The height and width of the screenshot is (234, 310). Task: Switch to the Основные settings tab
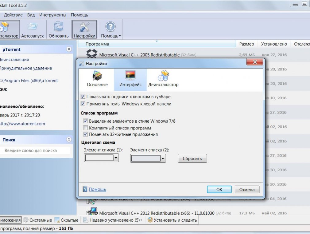point(97,80)
